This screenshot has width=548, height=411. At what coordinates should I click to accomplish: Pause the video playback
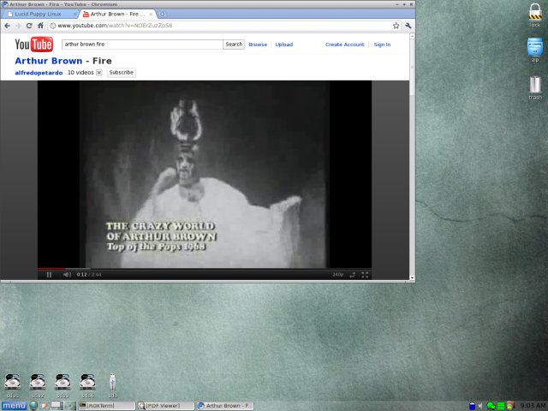(x=49, y=275)
